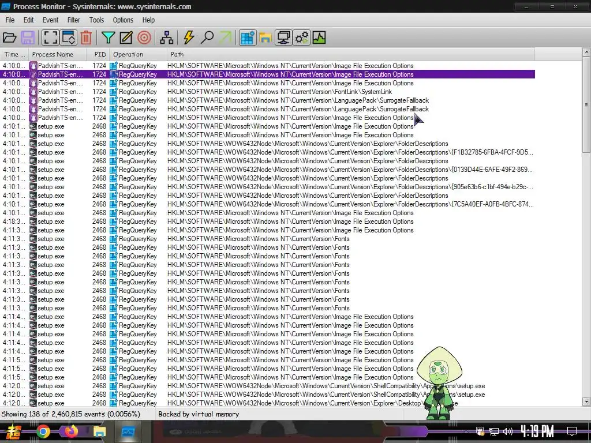Screen dimensions: 591x443
Task: Select the highlighted PadvishTS RegQueryKey row
Action: 268,74
